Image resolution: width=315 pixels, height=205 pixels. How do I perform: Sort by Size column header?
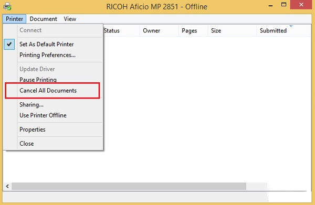pos(233,30)
